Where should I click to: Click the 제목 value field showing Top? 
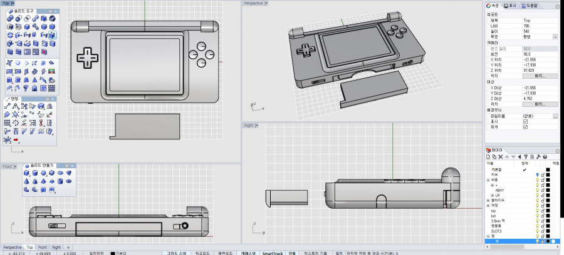540,21
